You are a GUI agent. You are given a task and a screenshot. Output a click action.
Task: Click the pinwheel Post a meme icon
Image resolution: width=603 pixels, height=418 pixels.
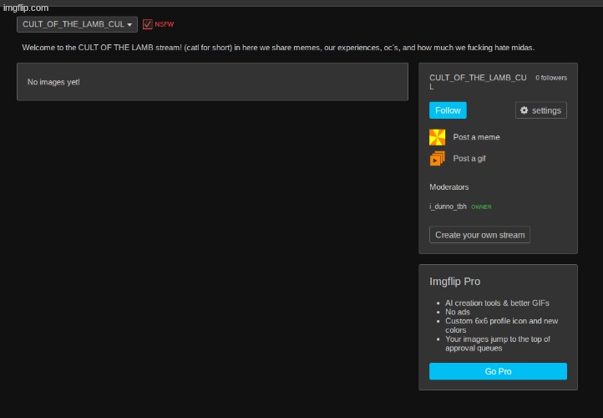438,137
